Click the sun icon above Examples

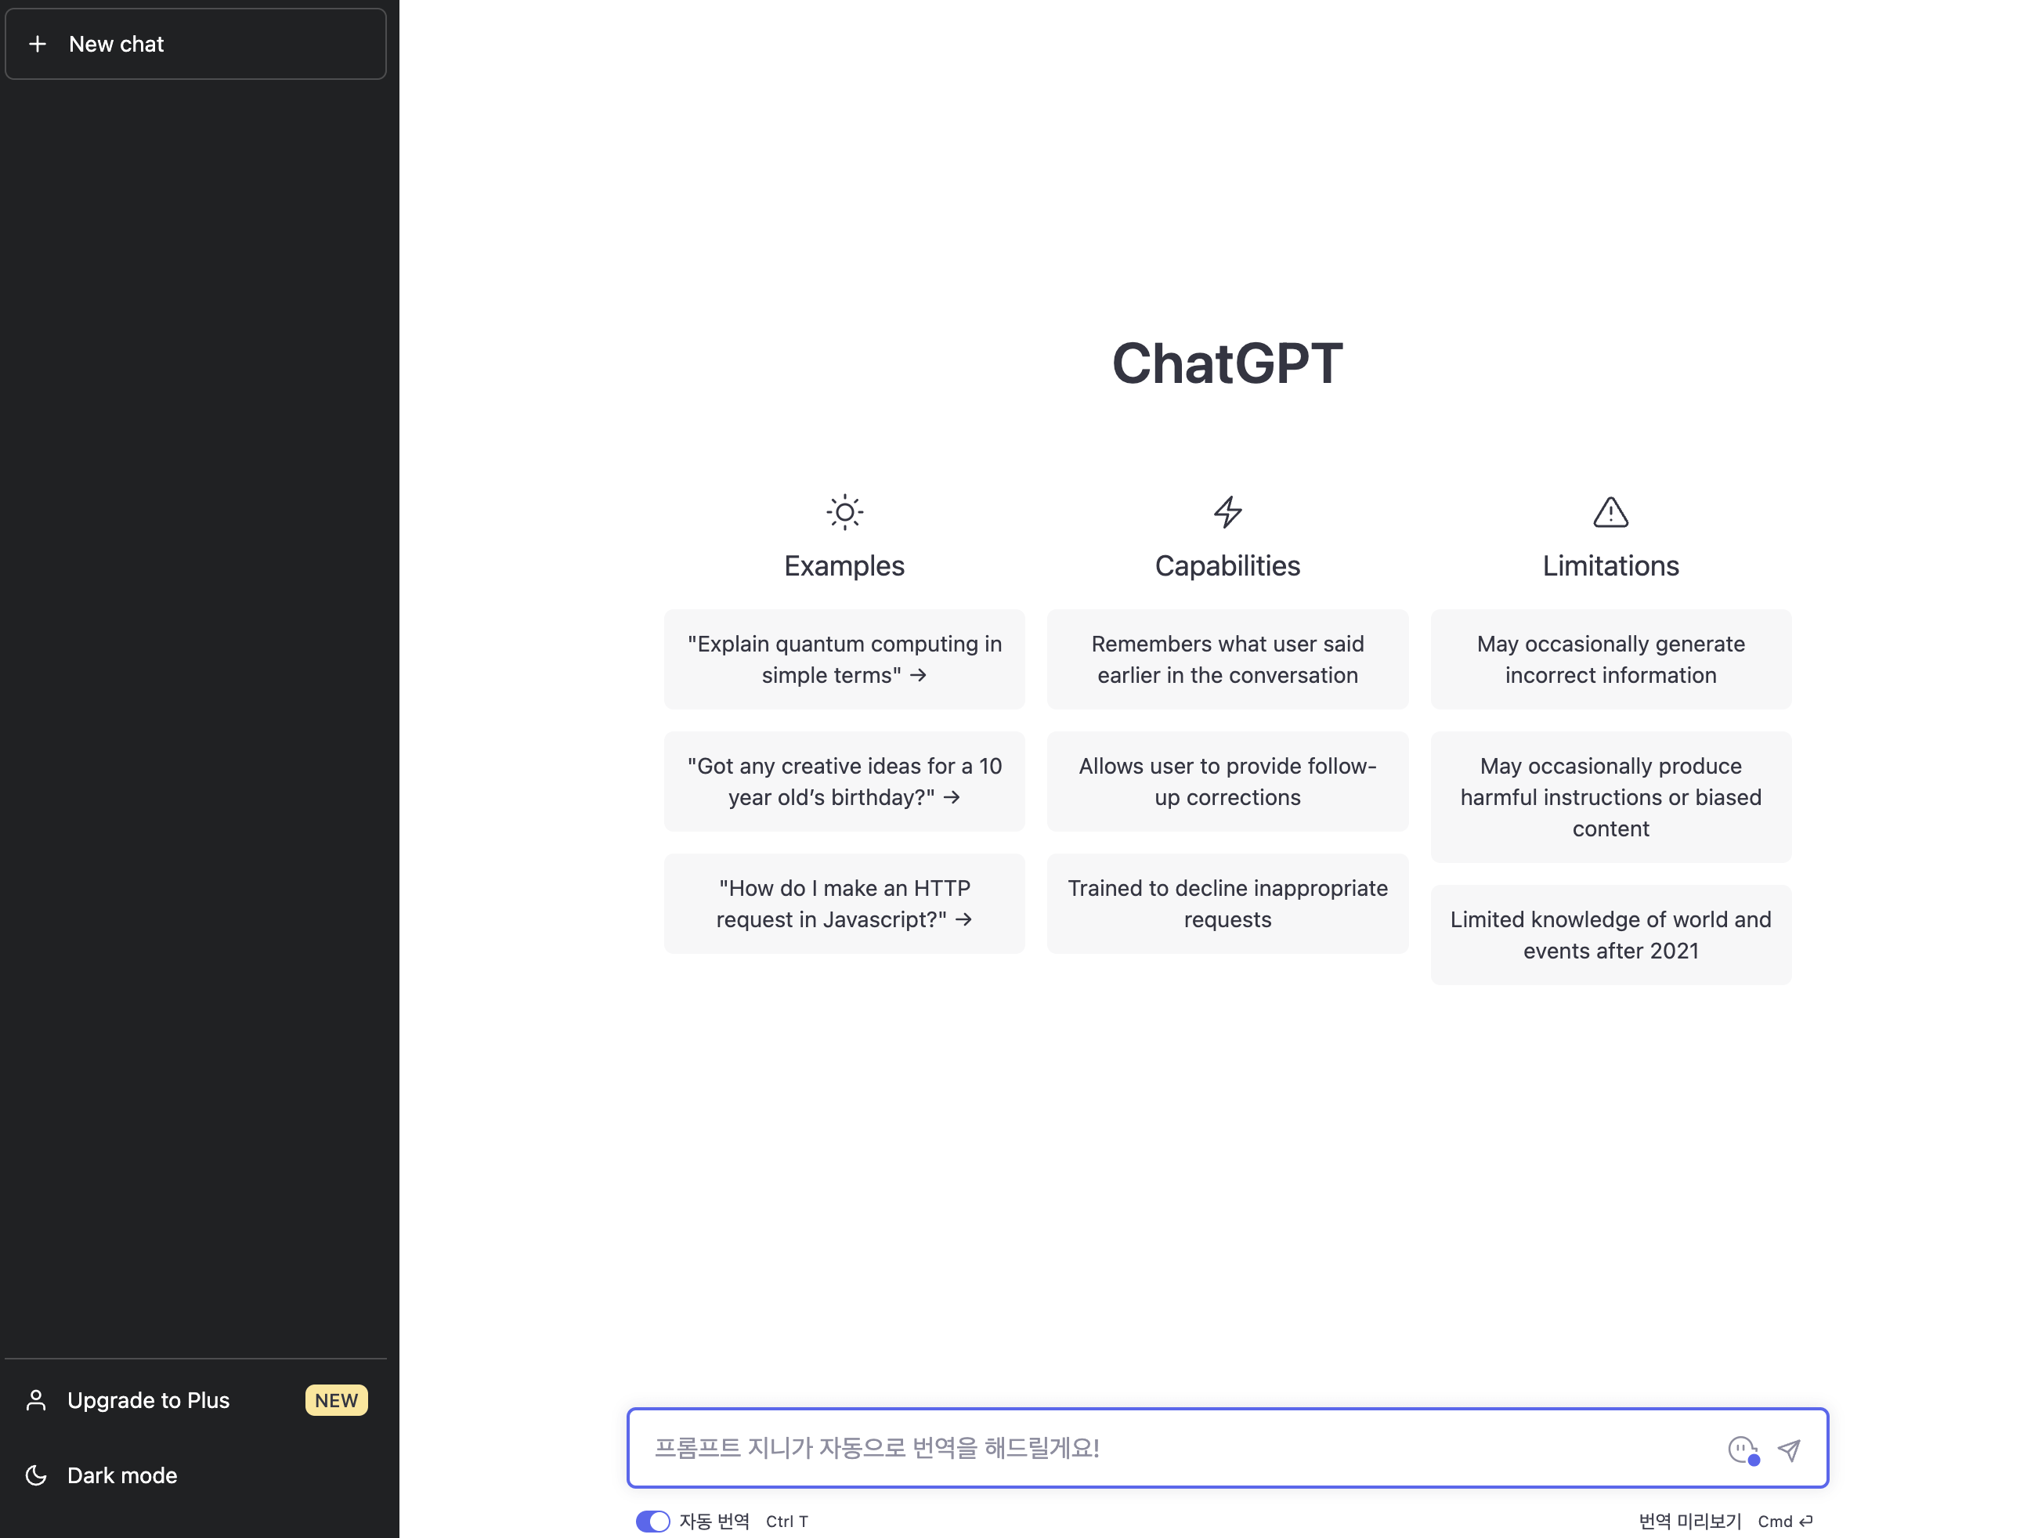(x=844, y=512)
